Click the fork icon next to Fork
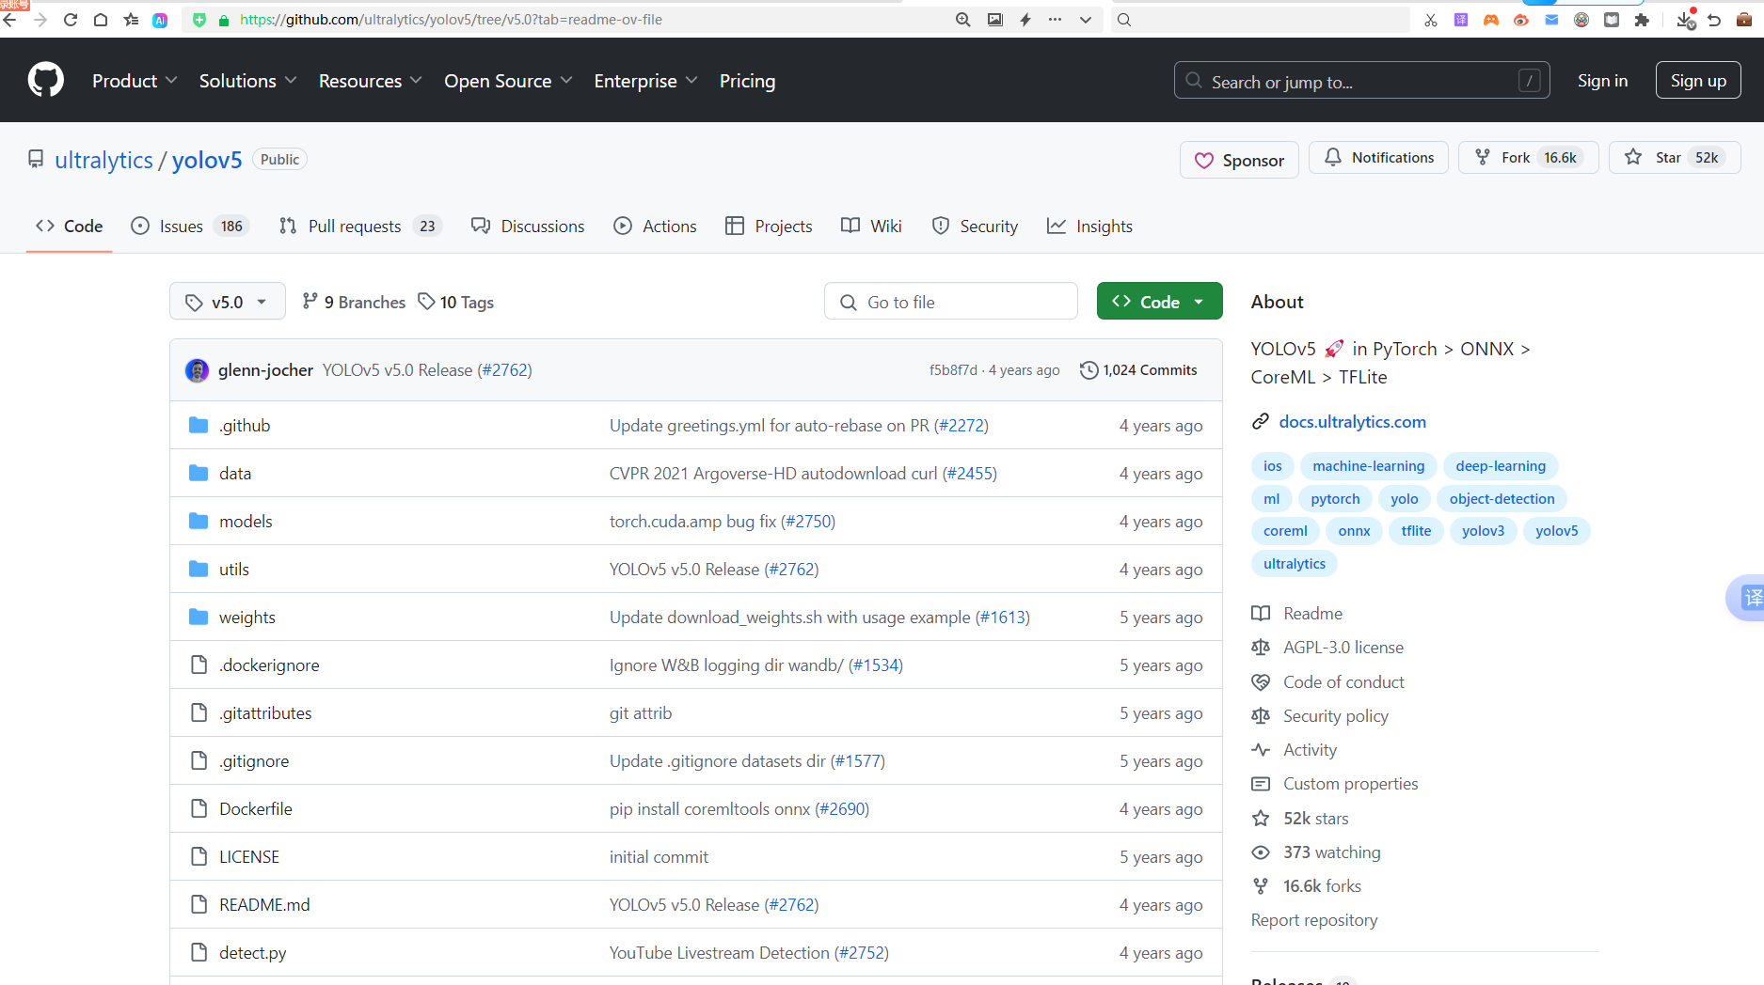Viewport: 1764px width, 985px height. pos(1483,157)
